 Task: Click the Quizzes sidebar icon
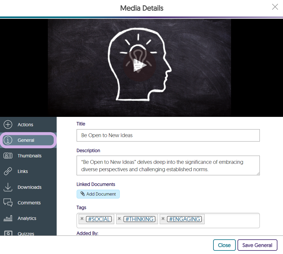tap(8, 233)
